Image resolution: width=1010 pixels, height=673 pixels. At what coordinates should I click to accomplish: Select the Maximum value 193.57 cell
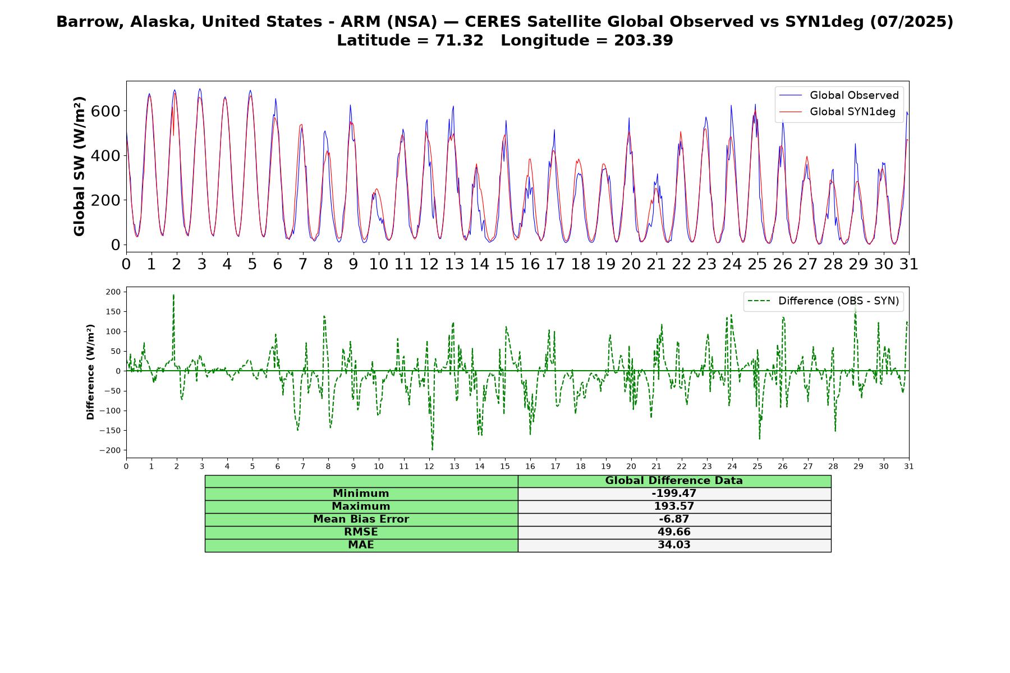coord(674,506)
